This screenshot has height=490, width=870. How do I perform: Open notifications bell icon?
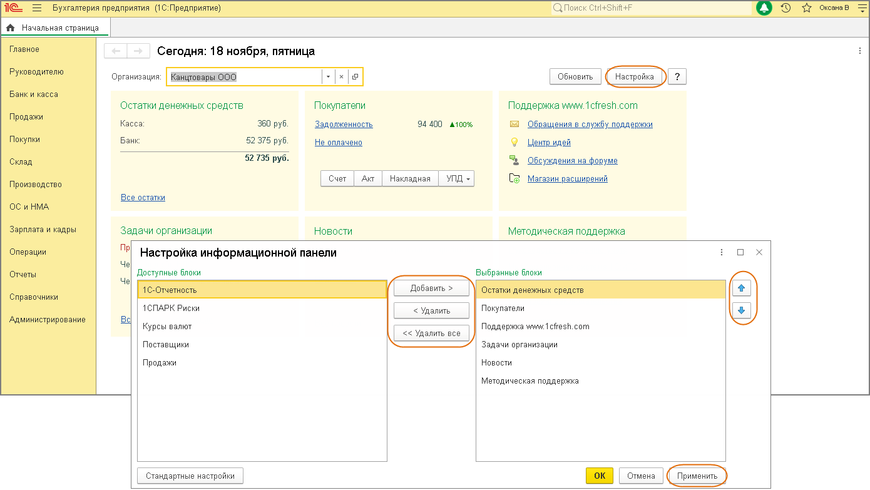click(764, 8)
